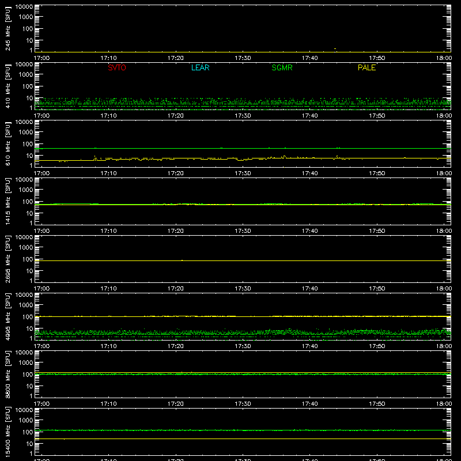This screenshot has width=461, height=461.
Task: Click 17:20 label under 8800 MHz panel
Action: 176,404
